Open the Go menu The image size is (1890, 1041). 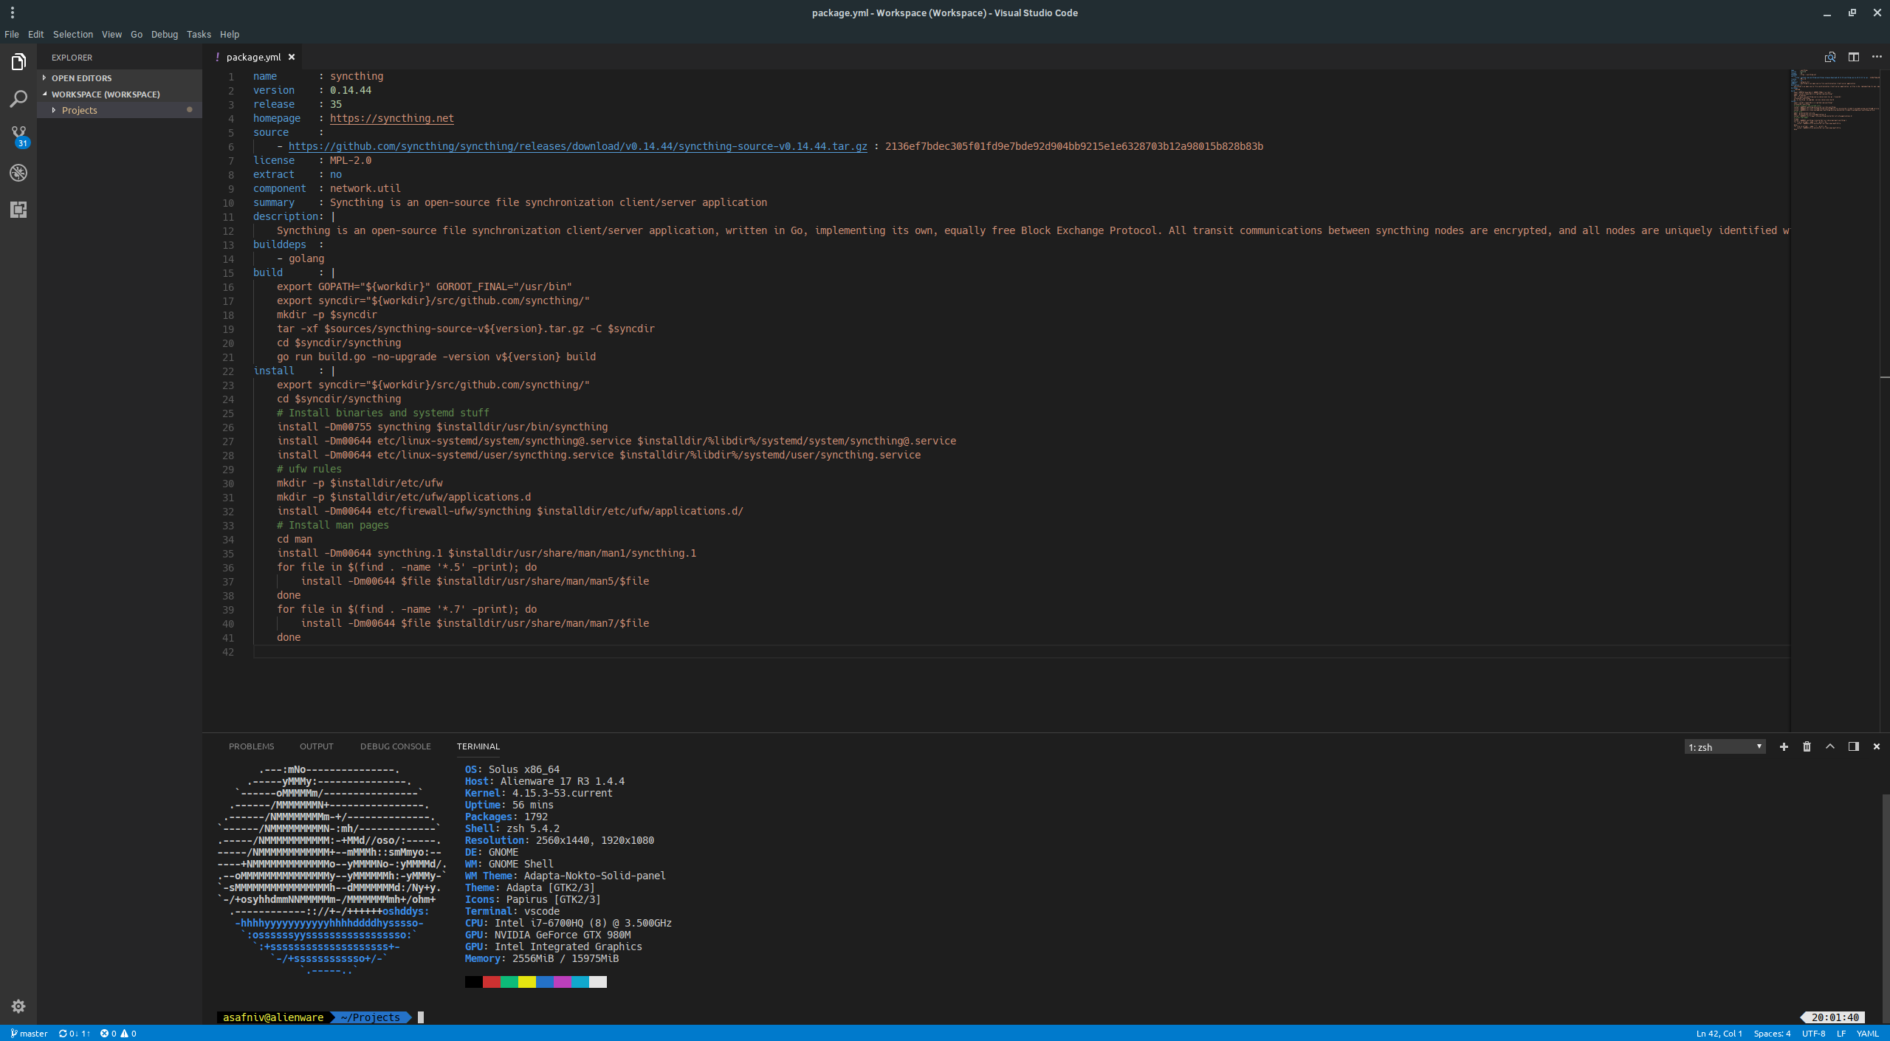tap(137, 35)
